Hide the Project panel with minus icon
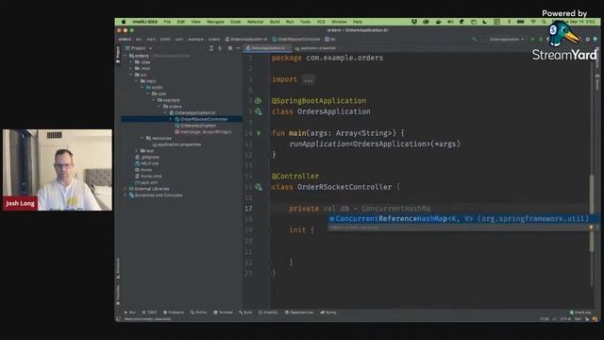Screen dimensions: 604x340 pyautogui.click(x=238, y=48)
